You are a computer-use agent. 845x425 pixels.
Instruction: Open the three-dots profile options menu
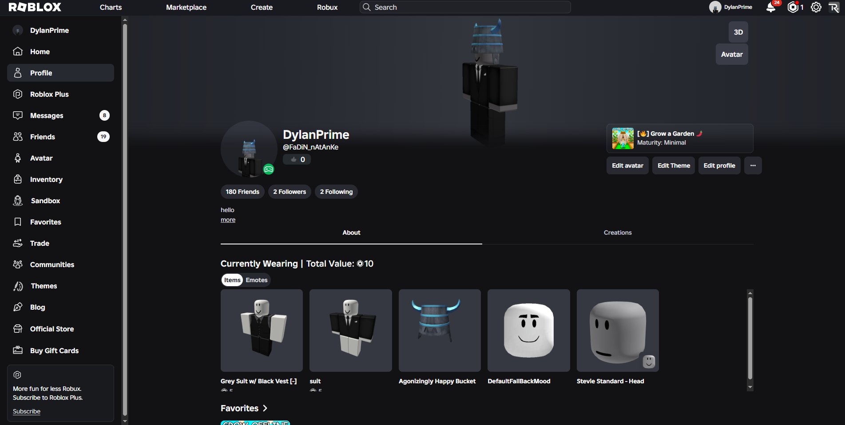[753, 165]
